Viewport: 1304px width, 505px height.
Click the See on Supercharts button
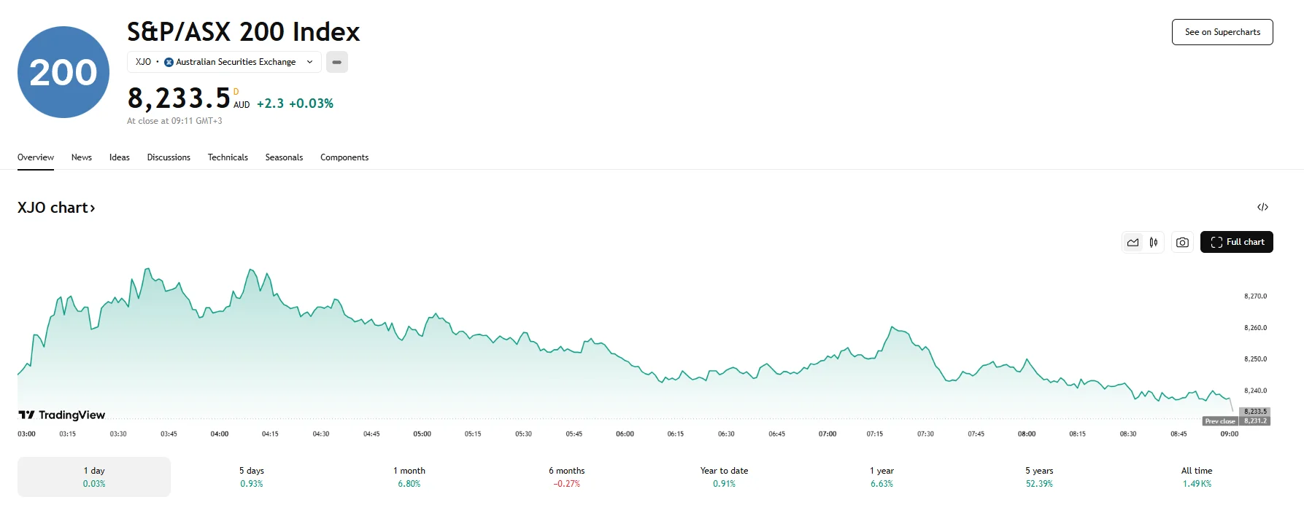[x=1222, y=32]
